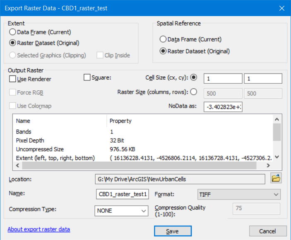Select the Pixel Depth row
This screenshot has height=240, width=291.
[x=143, y=140]
